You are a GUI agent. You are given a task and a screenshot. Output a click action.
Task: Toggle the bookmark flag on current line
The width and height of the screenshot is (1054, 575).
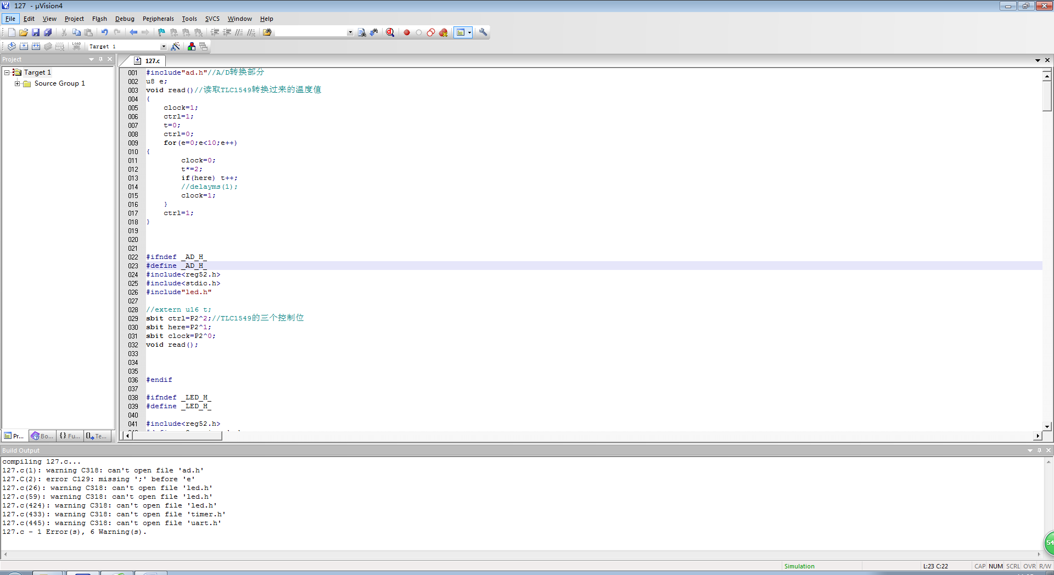161,32
